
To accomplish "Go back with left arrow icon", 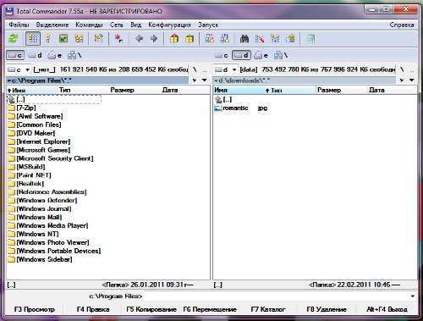I will pyautogui.click(x=139, y=38).
